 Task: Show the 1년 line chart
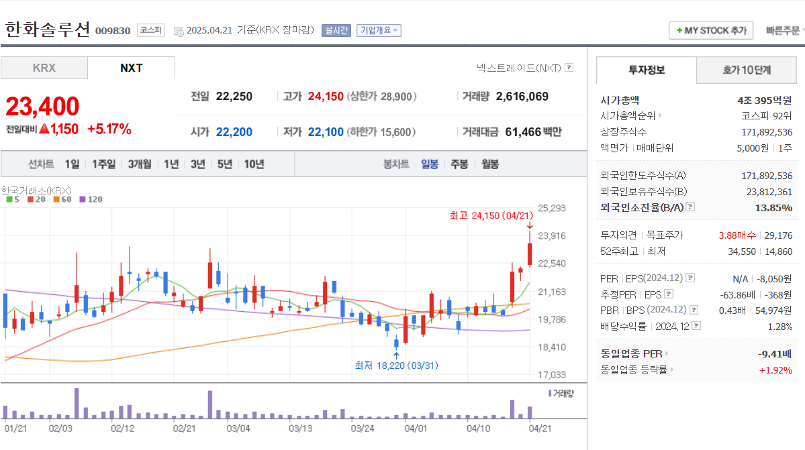point(171,164)
